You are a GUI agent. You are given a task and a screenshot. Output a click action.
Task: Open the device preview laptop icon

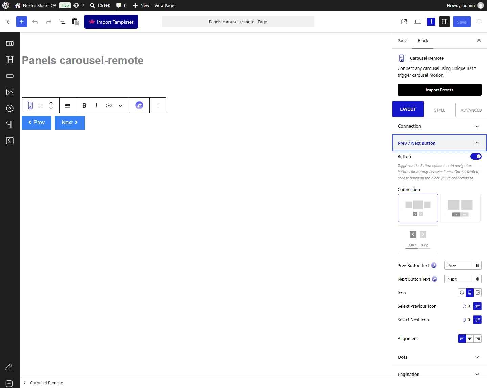coord(418,22)
